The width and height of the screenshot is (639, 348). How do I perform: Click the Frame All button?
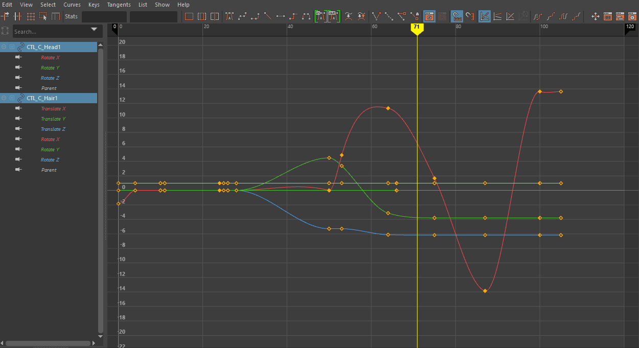tap(189, 16)
